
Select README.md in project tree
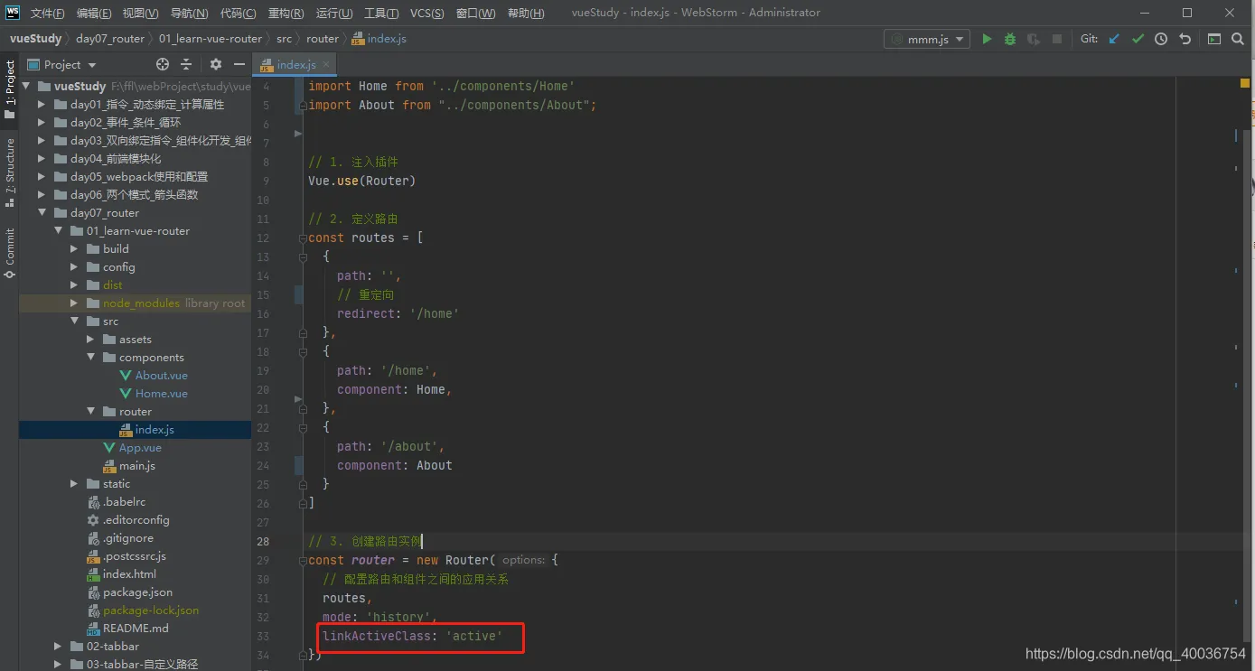point(136,629)
